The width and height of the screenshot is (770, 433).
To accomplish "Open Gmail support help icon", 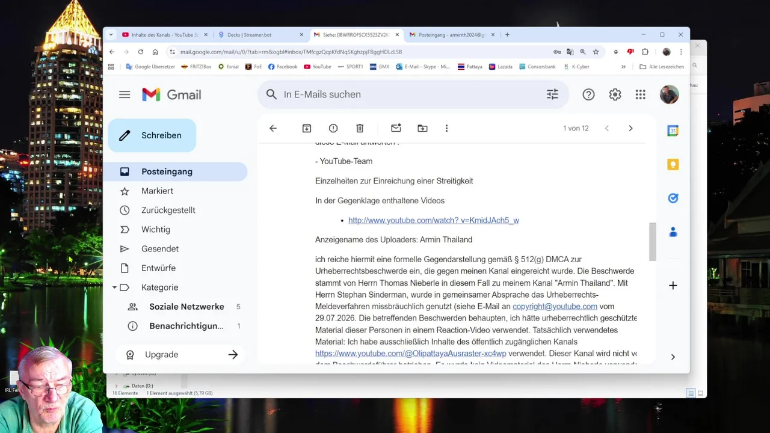I will (x=588, y=94).
